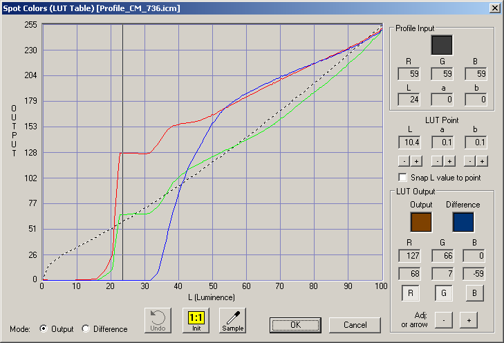Screen dimensions: 504x343
Task: Click difference G value 7
Action: pos(443,274)
